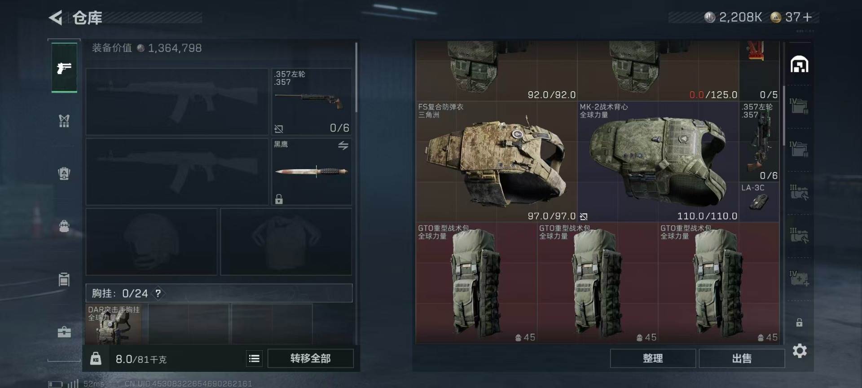Image resolution: width=862 pixels, height=388 pixels.
Task: Click the plus next to gold currency 37
Action: tap(807, 18)
